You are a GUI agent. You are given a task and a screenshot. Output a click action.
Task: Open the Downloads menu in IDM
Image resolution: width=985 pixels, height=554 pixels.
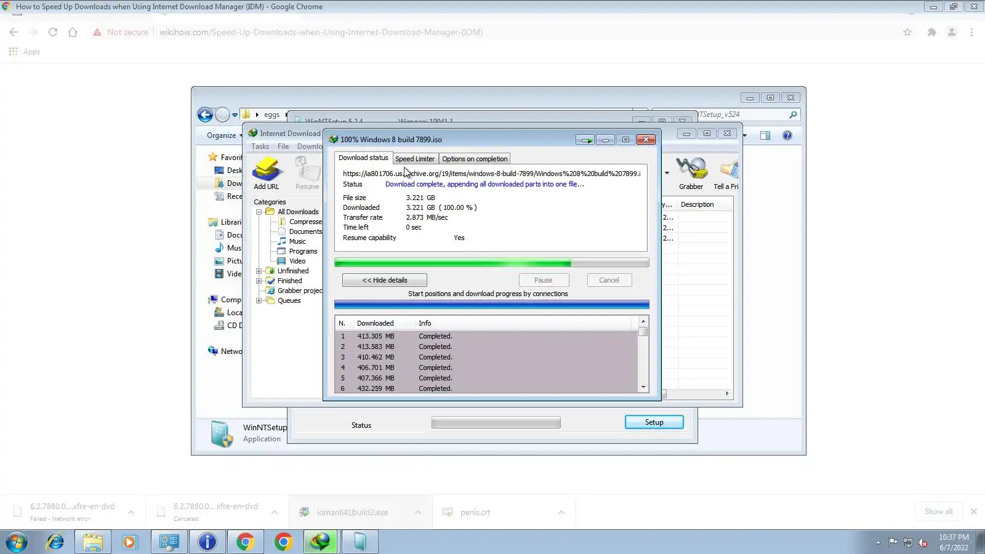[x=310, y=147]
